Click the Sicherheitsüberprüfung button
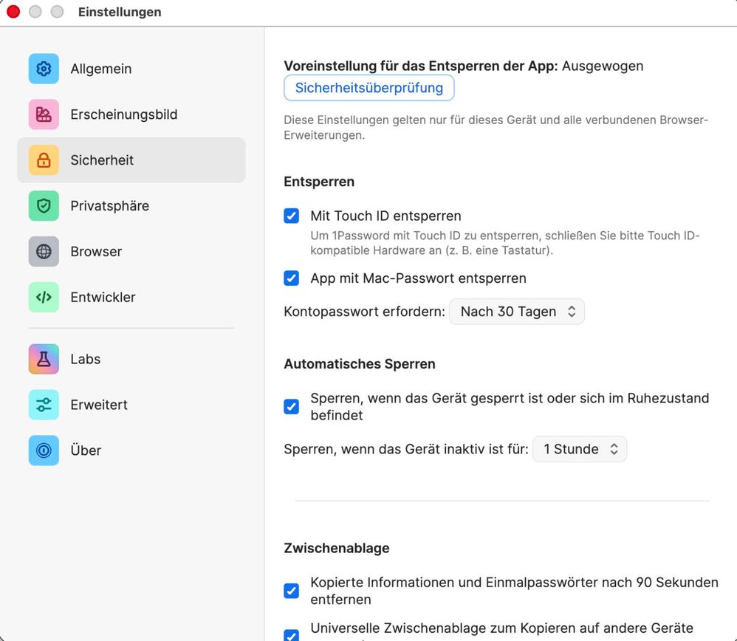 click(x=368, y=89)
